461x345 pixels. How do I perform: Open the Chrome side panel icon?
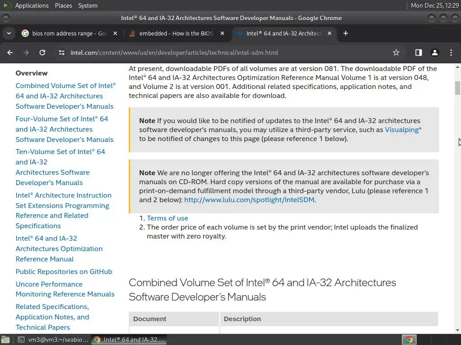(x=419, y=53)
